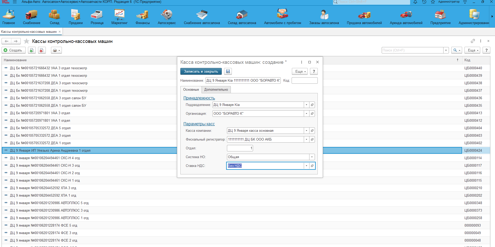
Task: Click the list search field Поиск (Ctrl+F)
Action: point(412,50)
